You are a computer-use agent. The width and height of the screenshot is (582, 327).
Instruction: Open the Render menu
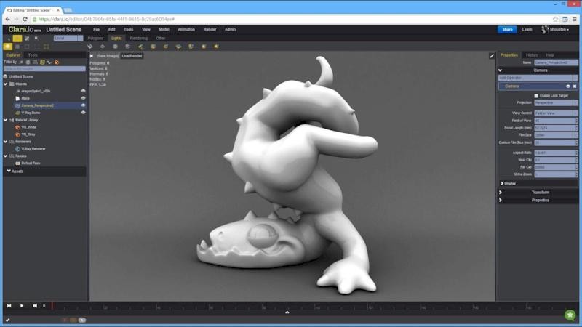click(x=210, y=30)
